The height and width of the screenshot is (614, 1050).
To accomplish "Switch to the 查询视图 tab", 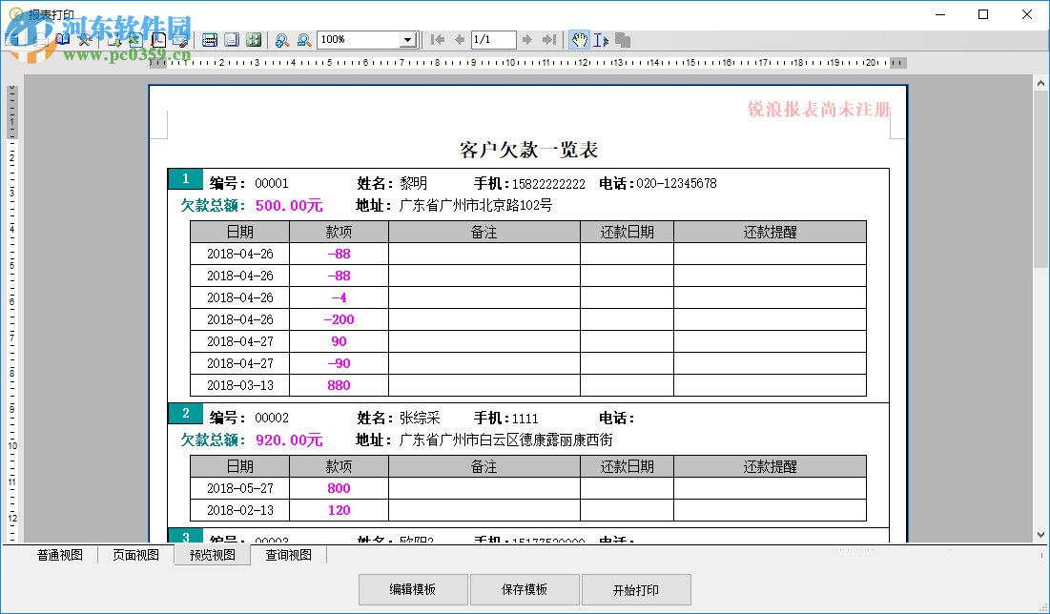I will click(x=288, y=554).
